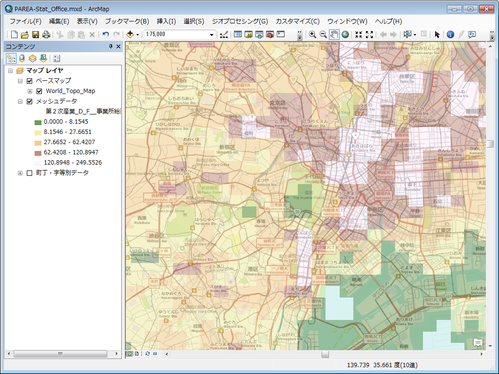Image resolution: width=499 pixels, height=374 pixels.
Task: Open the ヘルプ(H) menu
Action: [388, 21]
